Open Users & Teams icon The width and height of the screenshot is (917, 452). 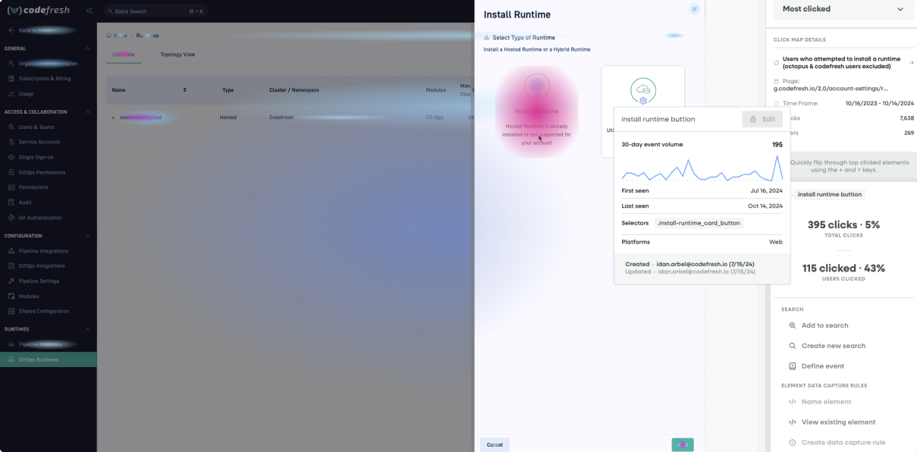tap(11, 127)
